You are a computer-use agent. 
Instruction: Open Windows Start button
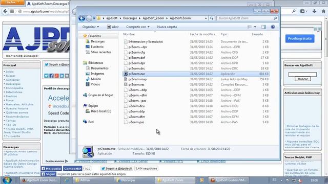[7, 180]
